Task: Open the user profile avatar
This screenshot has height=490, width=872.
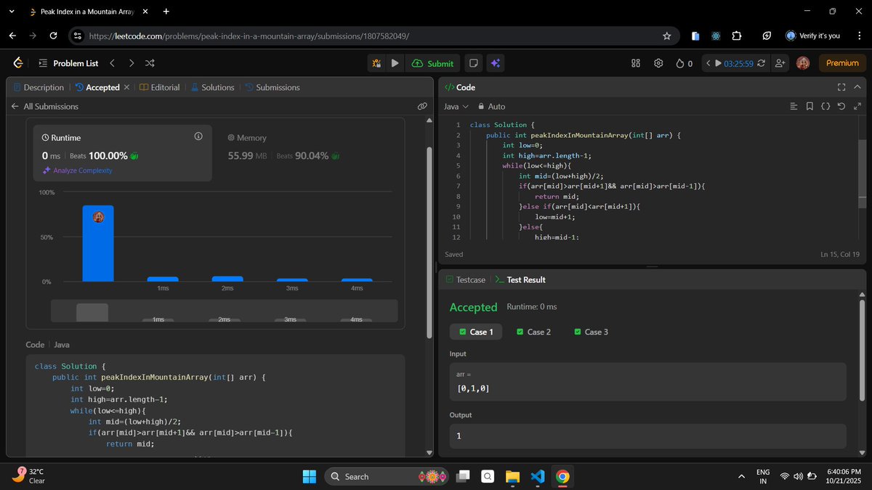Action: click(803, 63)
